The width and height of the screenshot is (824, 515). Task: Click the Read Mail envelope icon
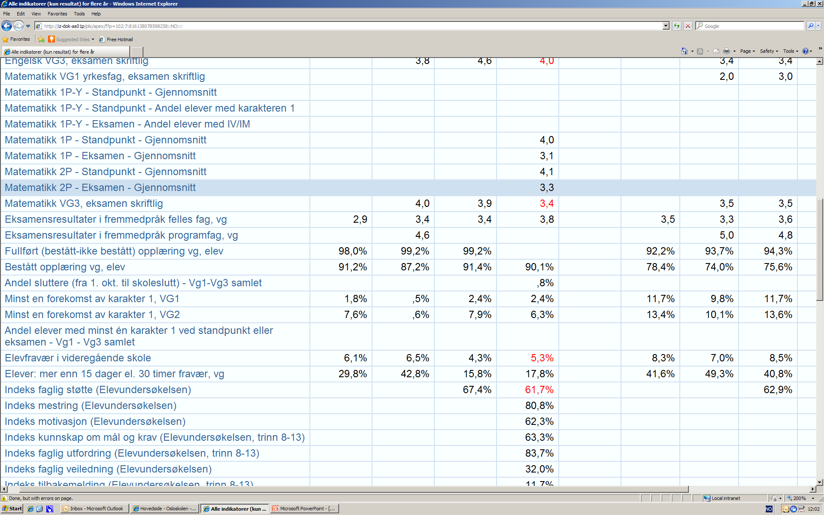click(716, 51)
